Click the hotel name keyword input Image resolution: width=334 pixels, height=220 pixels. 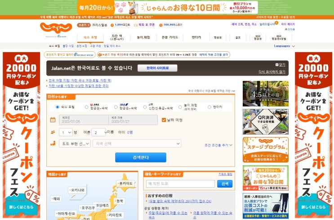tap(180, 184)
